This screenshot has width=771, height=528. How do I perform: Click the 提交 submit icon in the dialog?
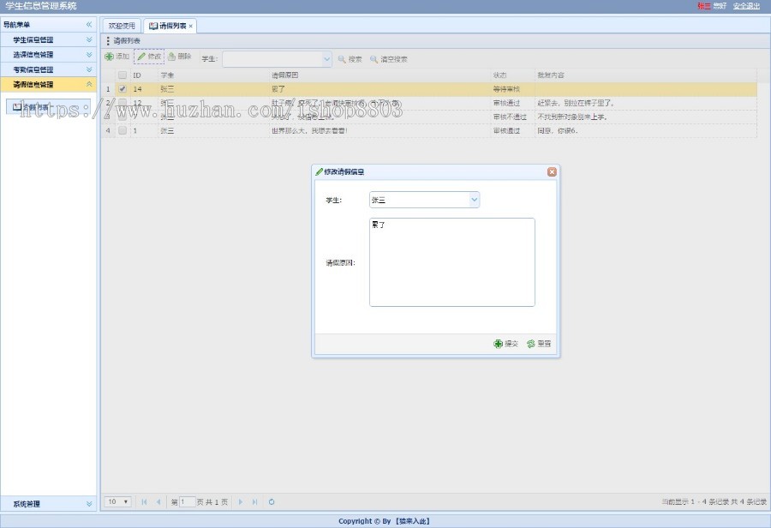(498, 343)
